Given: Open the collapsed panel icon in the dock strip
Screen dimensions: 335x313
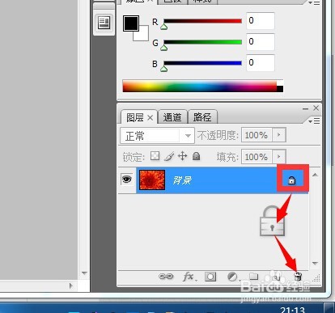Looking at the screenshot, I should tap(104, 23).
